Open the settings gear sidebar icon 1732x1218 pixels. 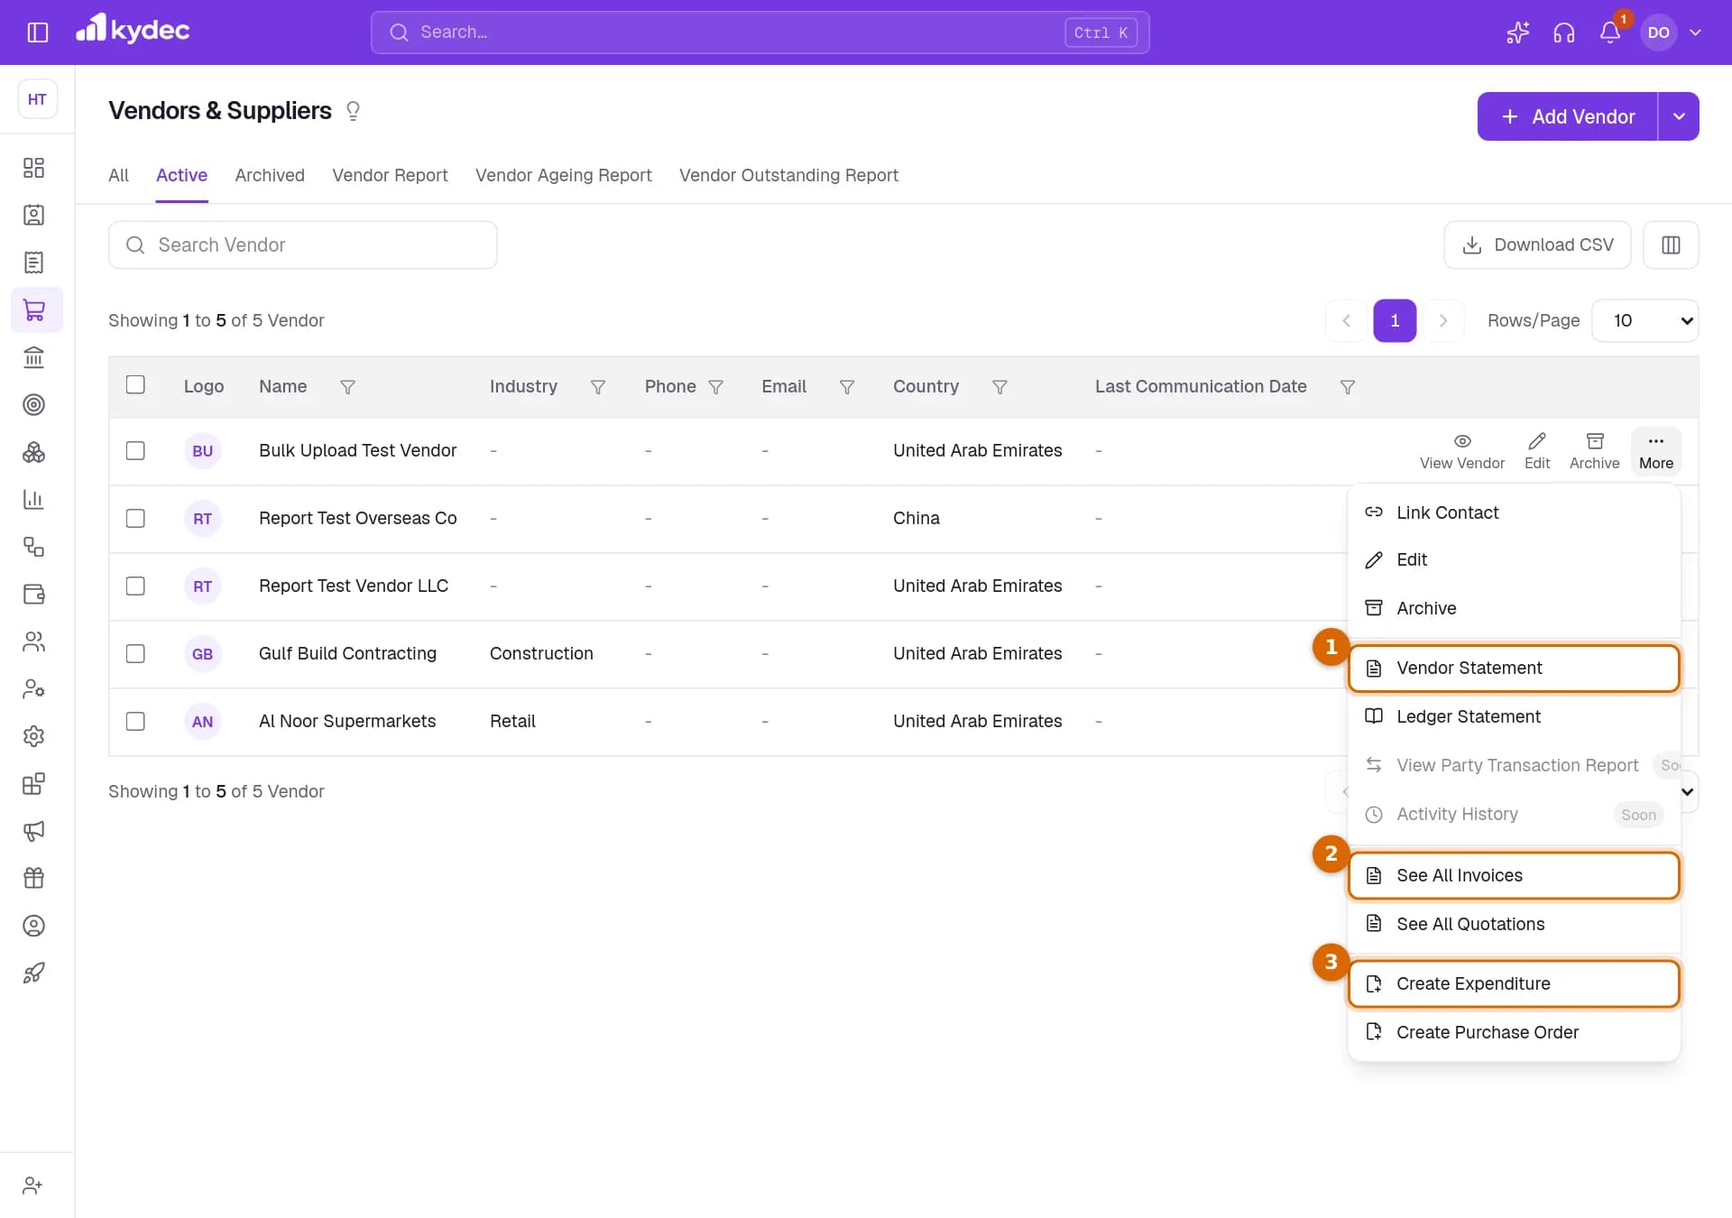[x=34, y=736]
